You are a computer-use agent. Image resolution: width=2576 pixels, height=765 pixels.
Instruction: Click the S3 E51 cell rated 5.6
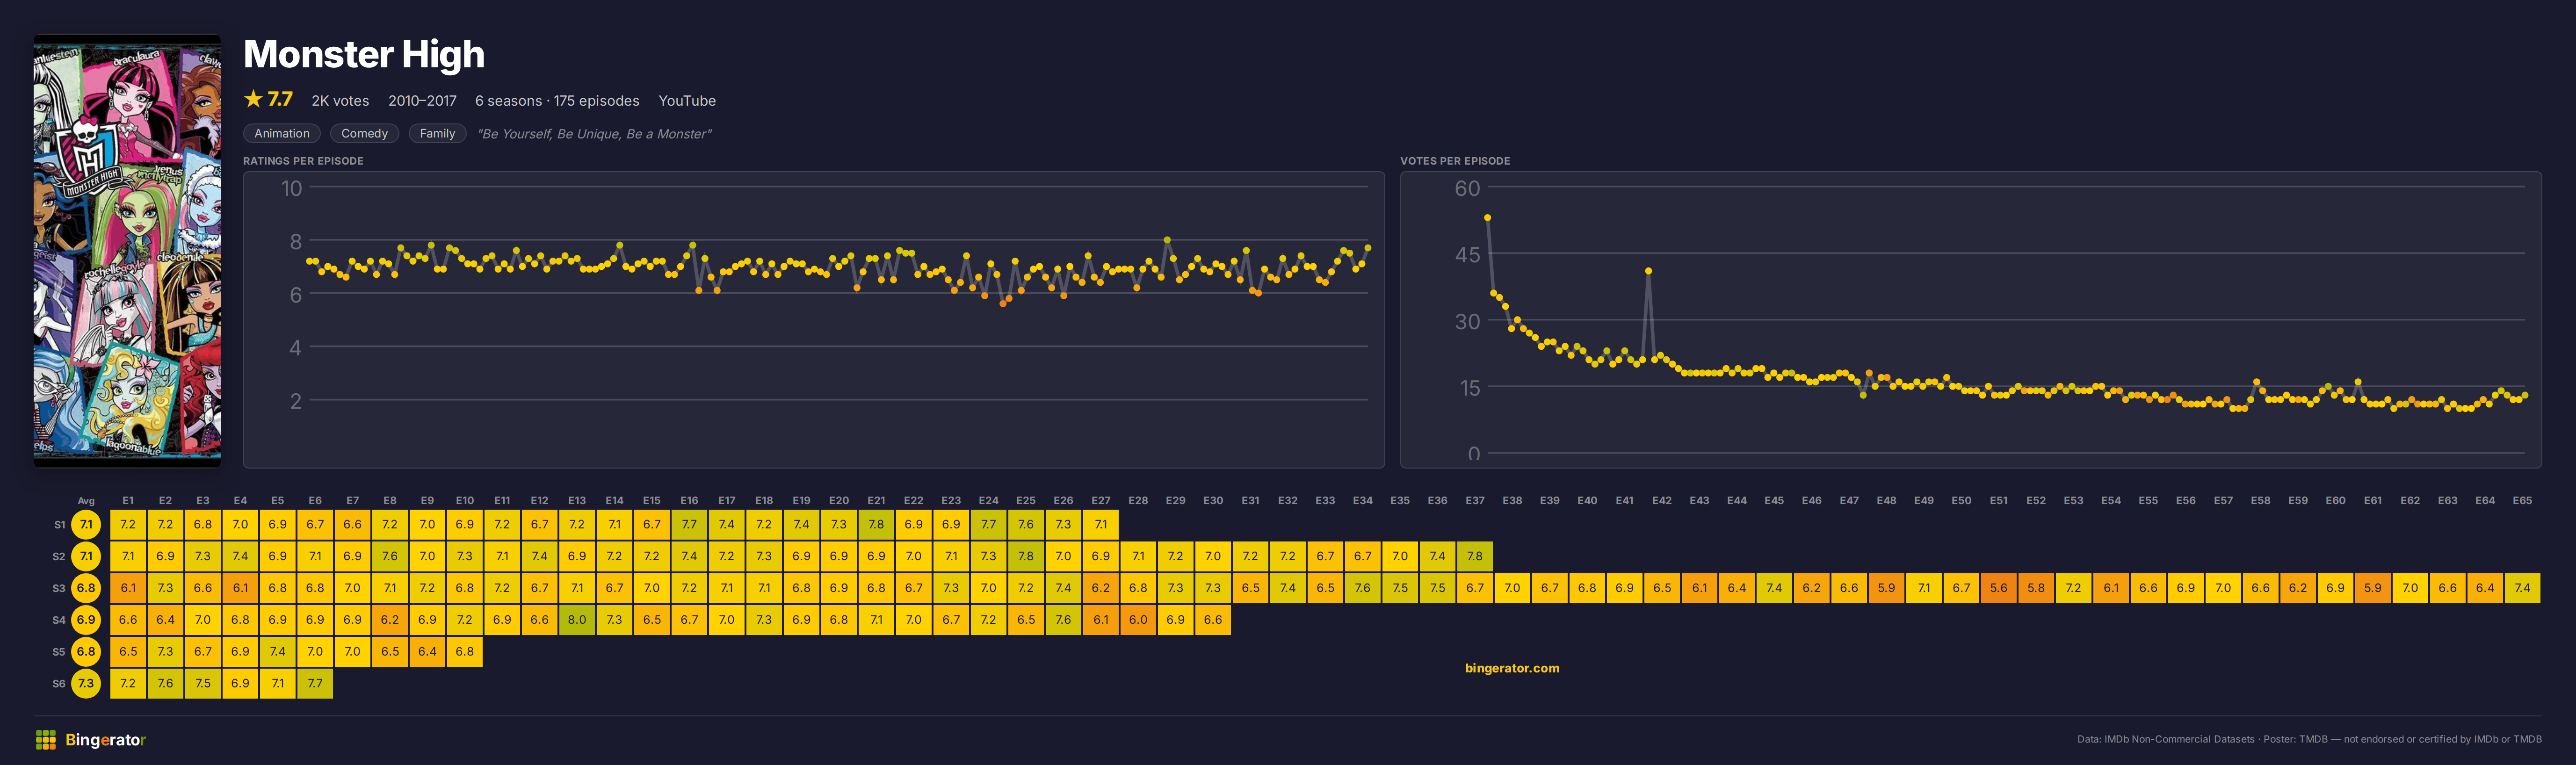coord(1998,588)
